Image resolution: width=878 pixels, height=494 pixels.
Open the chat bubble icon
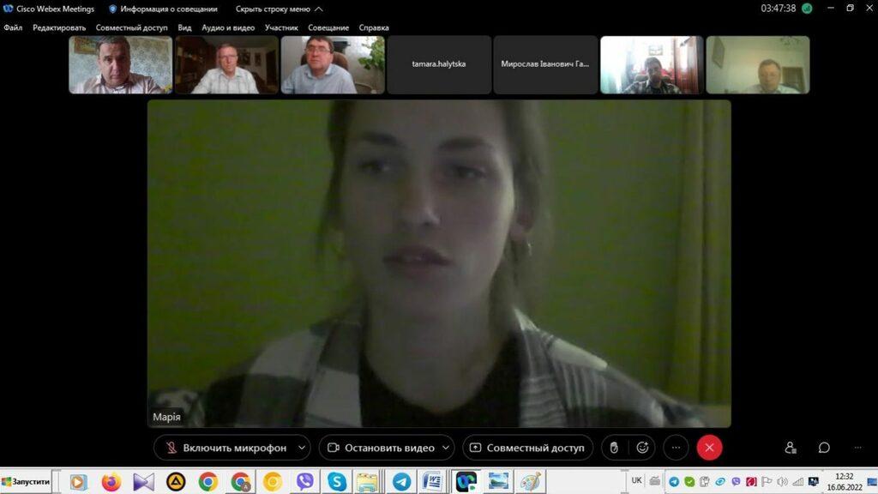point(824,448)
